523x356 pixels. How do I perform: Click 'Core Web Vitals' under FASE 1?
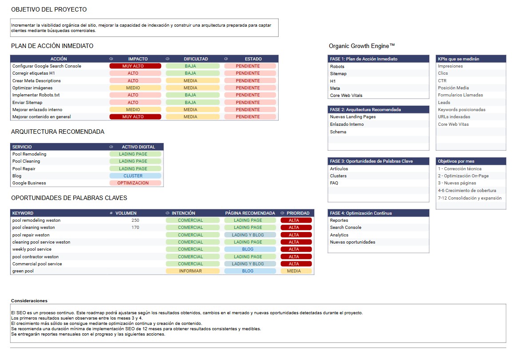click(346, 96)
